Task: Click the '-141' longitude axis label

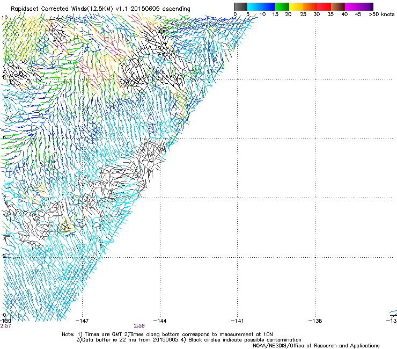Action: tap(237, 321)
